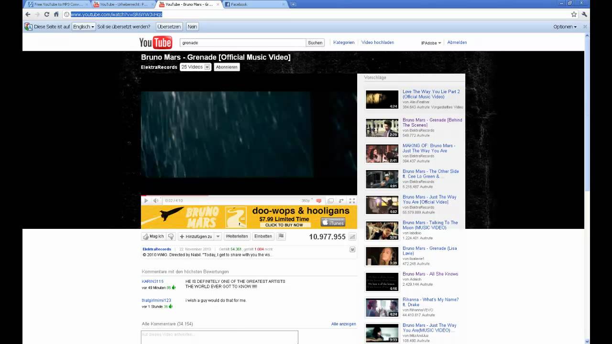Open the language dropdown showing Englisch

coord(84,27)
